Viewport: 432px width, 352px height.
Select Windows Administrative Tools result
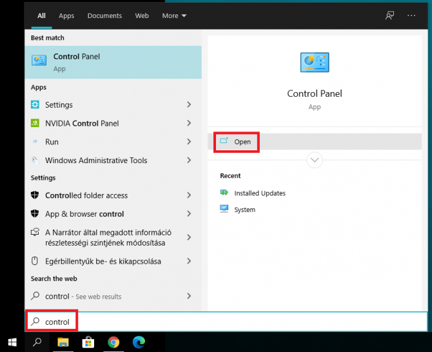click(x=113, y=160)
